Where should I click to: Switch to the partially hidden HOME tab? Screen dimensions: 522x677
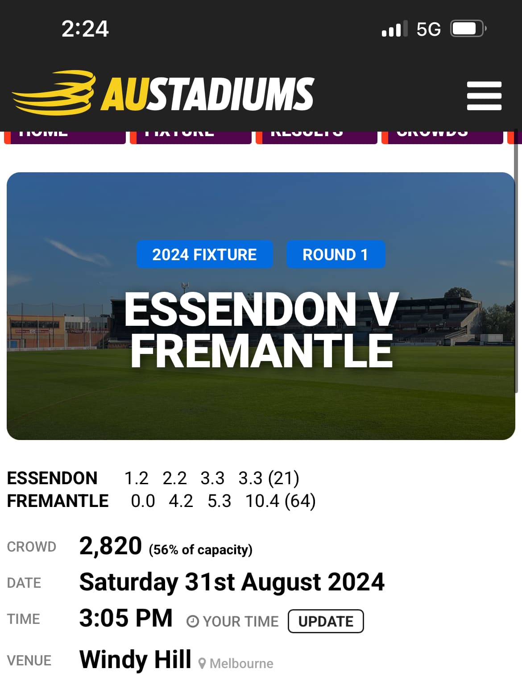65,137
